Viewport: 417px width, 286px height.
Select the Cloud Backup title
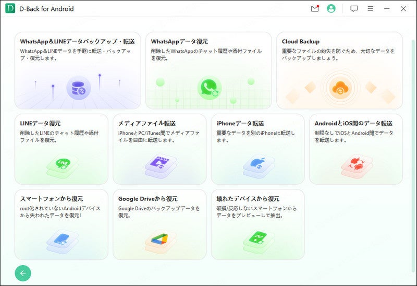[301, 42]
